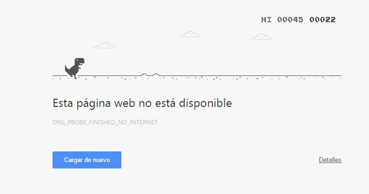The width and height of the screenshot is (369, 194).
Task: Click the T-Rex dinosaur character
Action: (x=75, y=68)
